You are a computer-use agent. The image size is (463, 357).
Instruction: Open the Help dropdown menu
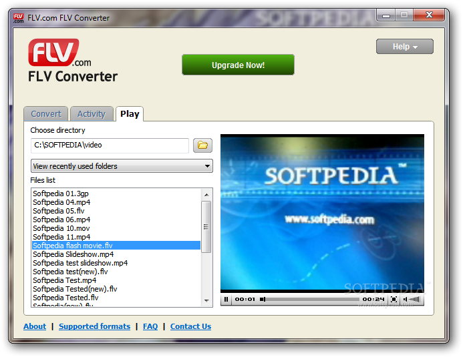click(404, 47)
